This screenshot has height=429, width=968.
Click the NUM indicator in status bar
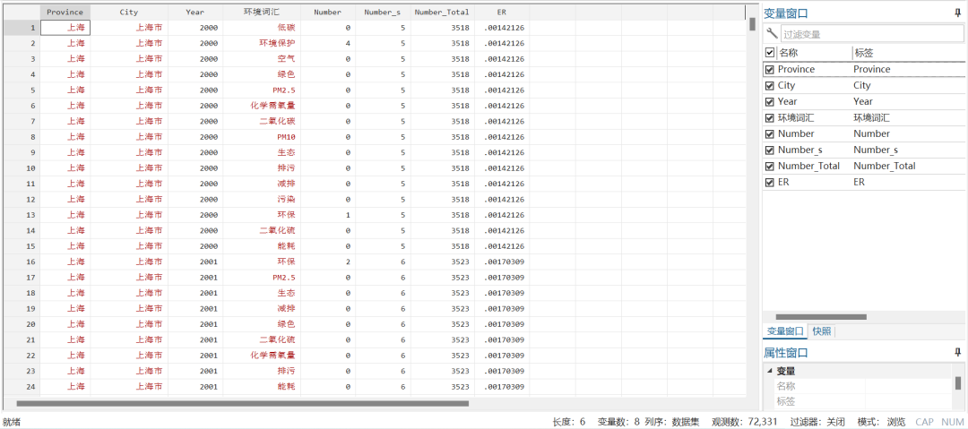pos(953,422)
